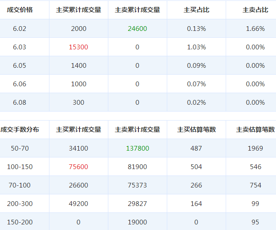Click the 成交价格 column header
The image size is (276, 230).
coord(20,10)
